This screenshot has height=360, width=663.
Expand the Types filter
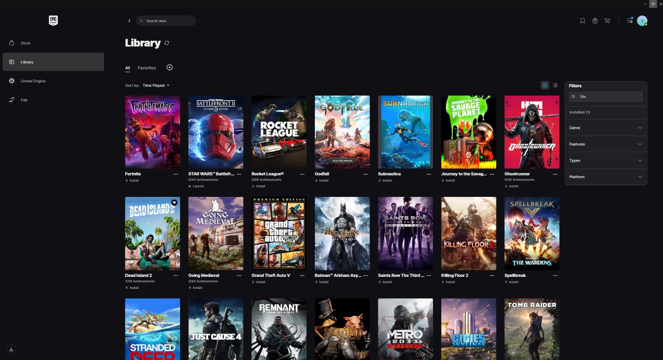click(606, 160)
